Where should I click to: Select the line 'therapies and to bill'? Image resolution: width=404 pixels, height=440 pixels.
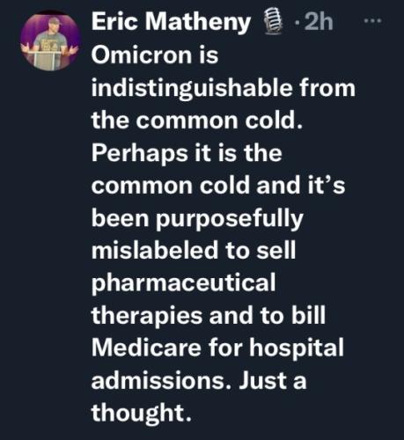point(209,315)
